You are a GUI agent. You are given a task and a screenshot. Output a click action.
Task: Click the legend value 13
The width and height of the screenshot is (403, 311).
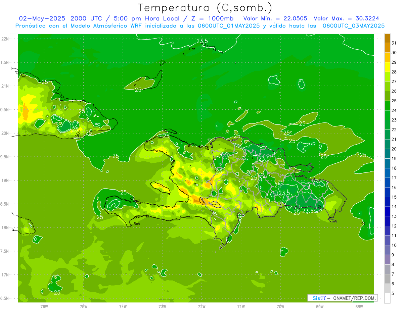(394, 216)
